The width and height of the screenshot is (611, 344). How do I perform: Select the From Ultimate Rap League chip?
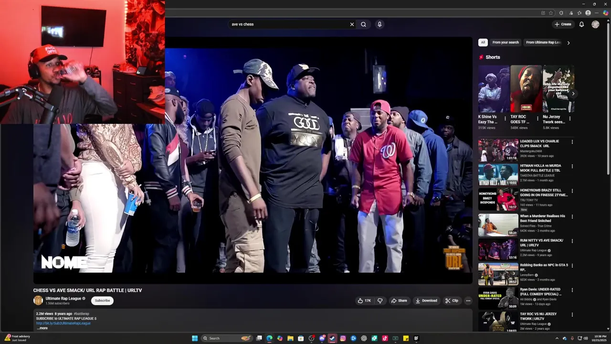click(543, 43)
